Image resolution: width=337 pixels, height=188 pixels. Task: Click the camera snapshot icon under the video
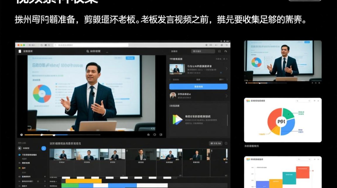(x=148, y=135)
